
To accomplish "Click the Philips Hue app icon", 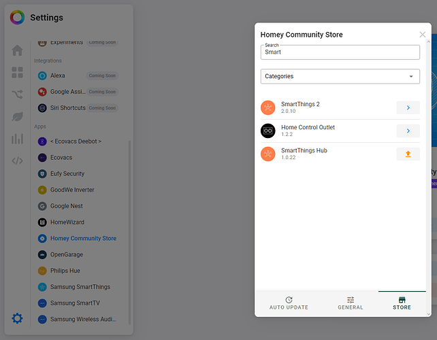I will 42,271.
